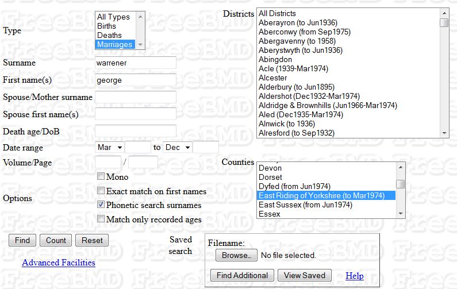Focus the Spouse/Mother surname field
457x289 pixels.
[136, 97]
